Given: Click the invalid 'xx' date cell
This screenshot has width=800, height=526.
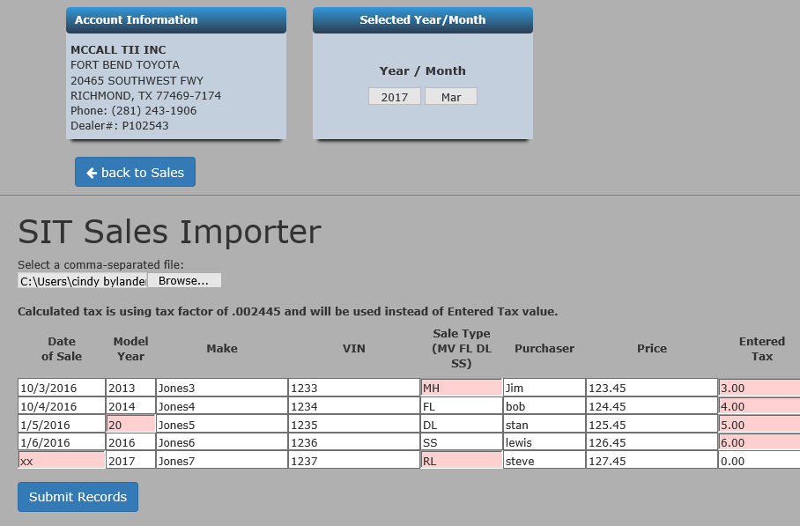Looking at the screenshot, I should (61, 461).
